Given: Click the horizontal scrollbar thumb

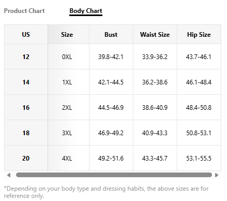Looking at the screenshot, I should tap(114, 175).
